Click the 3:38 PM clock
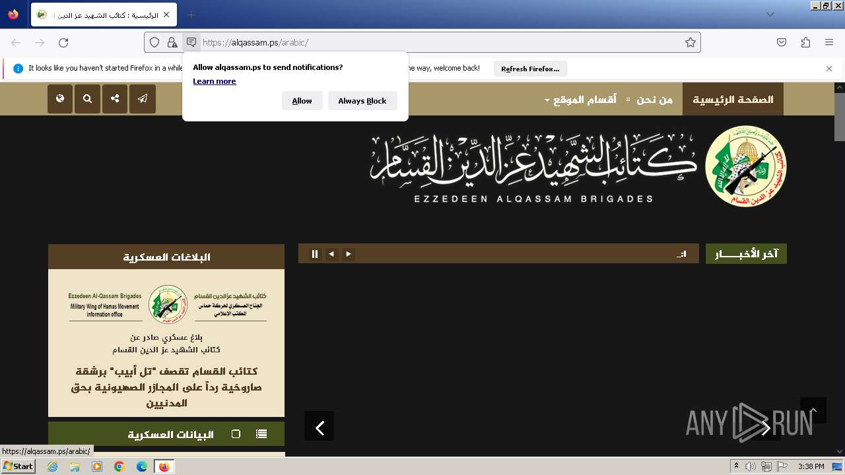The width and height of the screenshot is (845, 475). [x=811, y=466]
